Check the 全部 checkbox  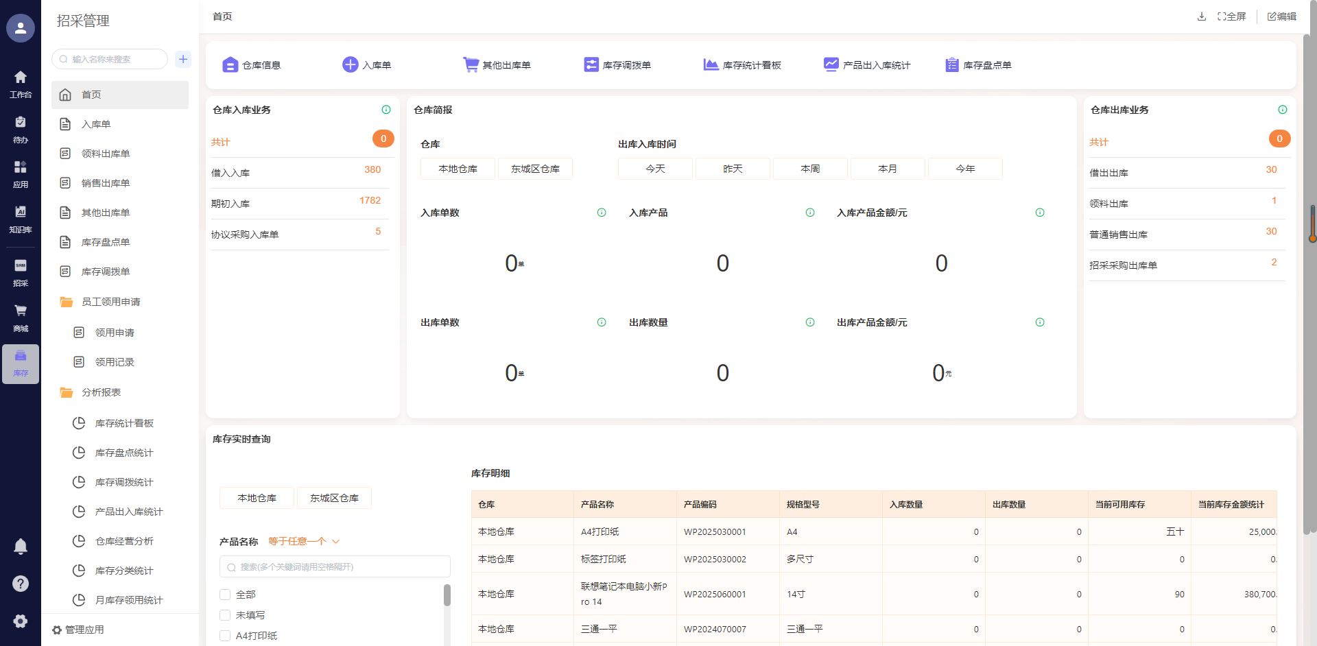click(x=225, y=595)
